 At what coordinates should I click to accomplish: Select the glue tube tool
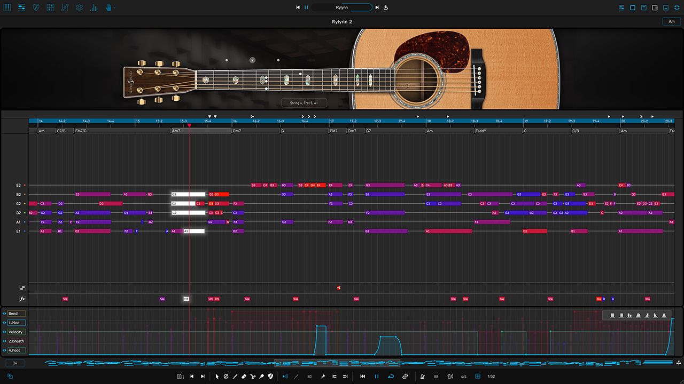tap(261, 377)
